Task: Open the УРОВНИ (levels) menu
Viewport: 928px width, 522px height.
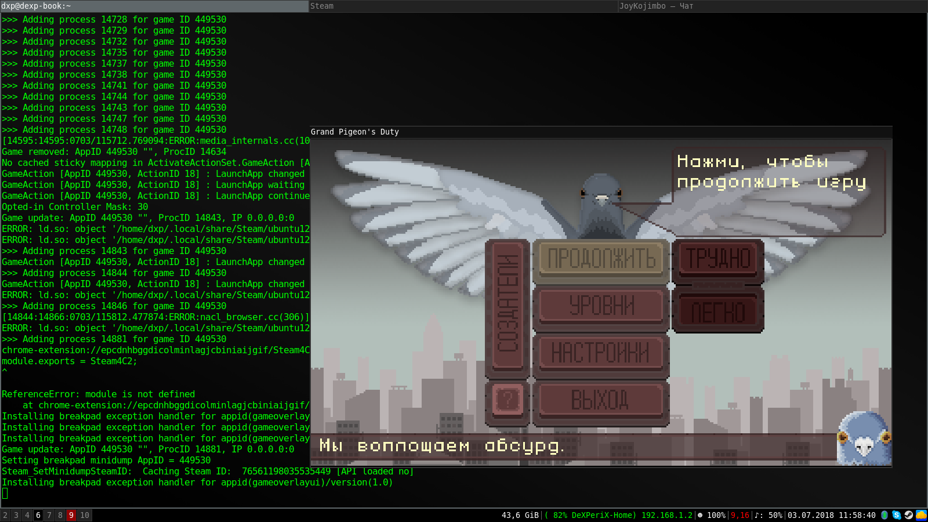Action: pyautogui.click(x=601, y=306)
